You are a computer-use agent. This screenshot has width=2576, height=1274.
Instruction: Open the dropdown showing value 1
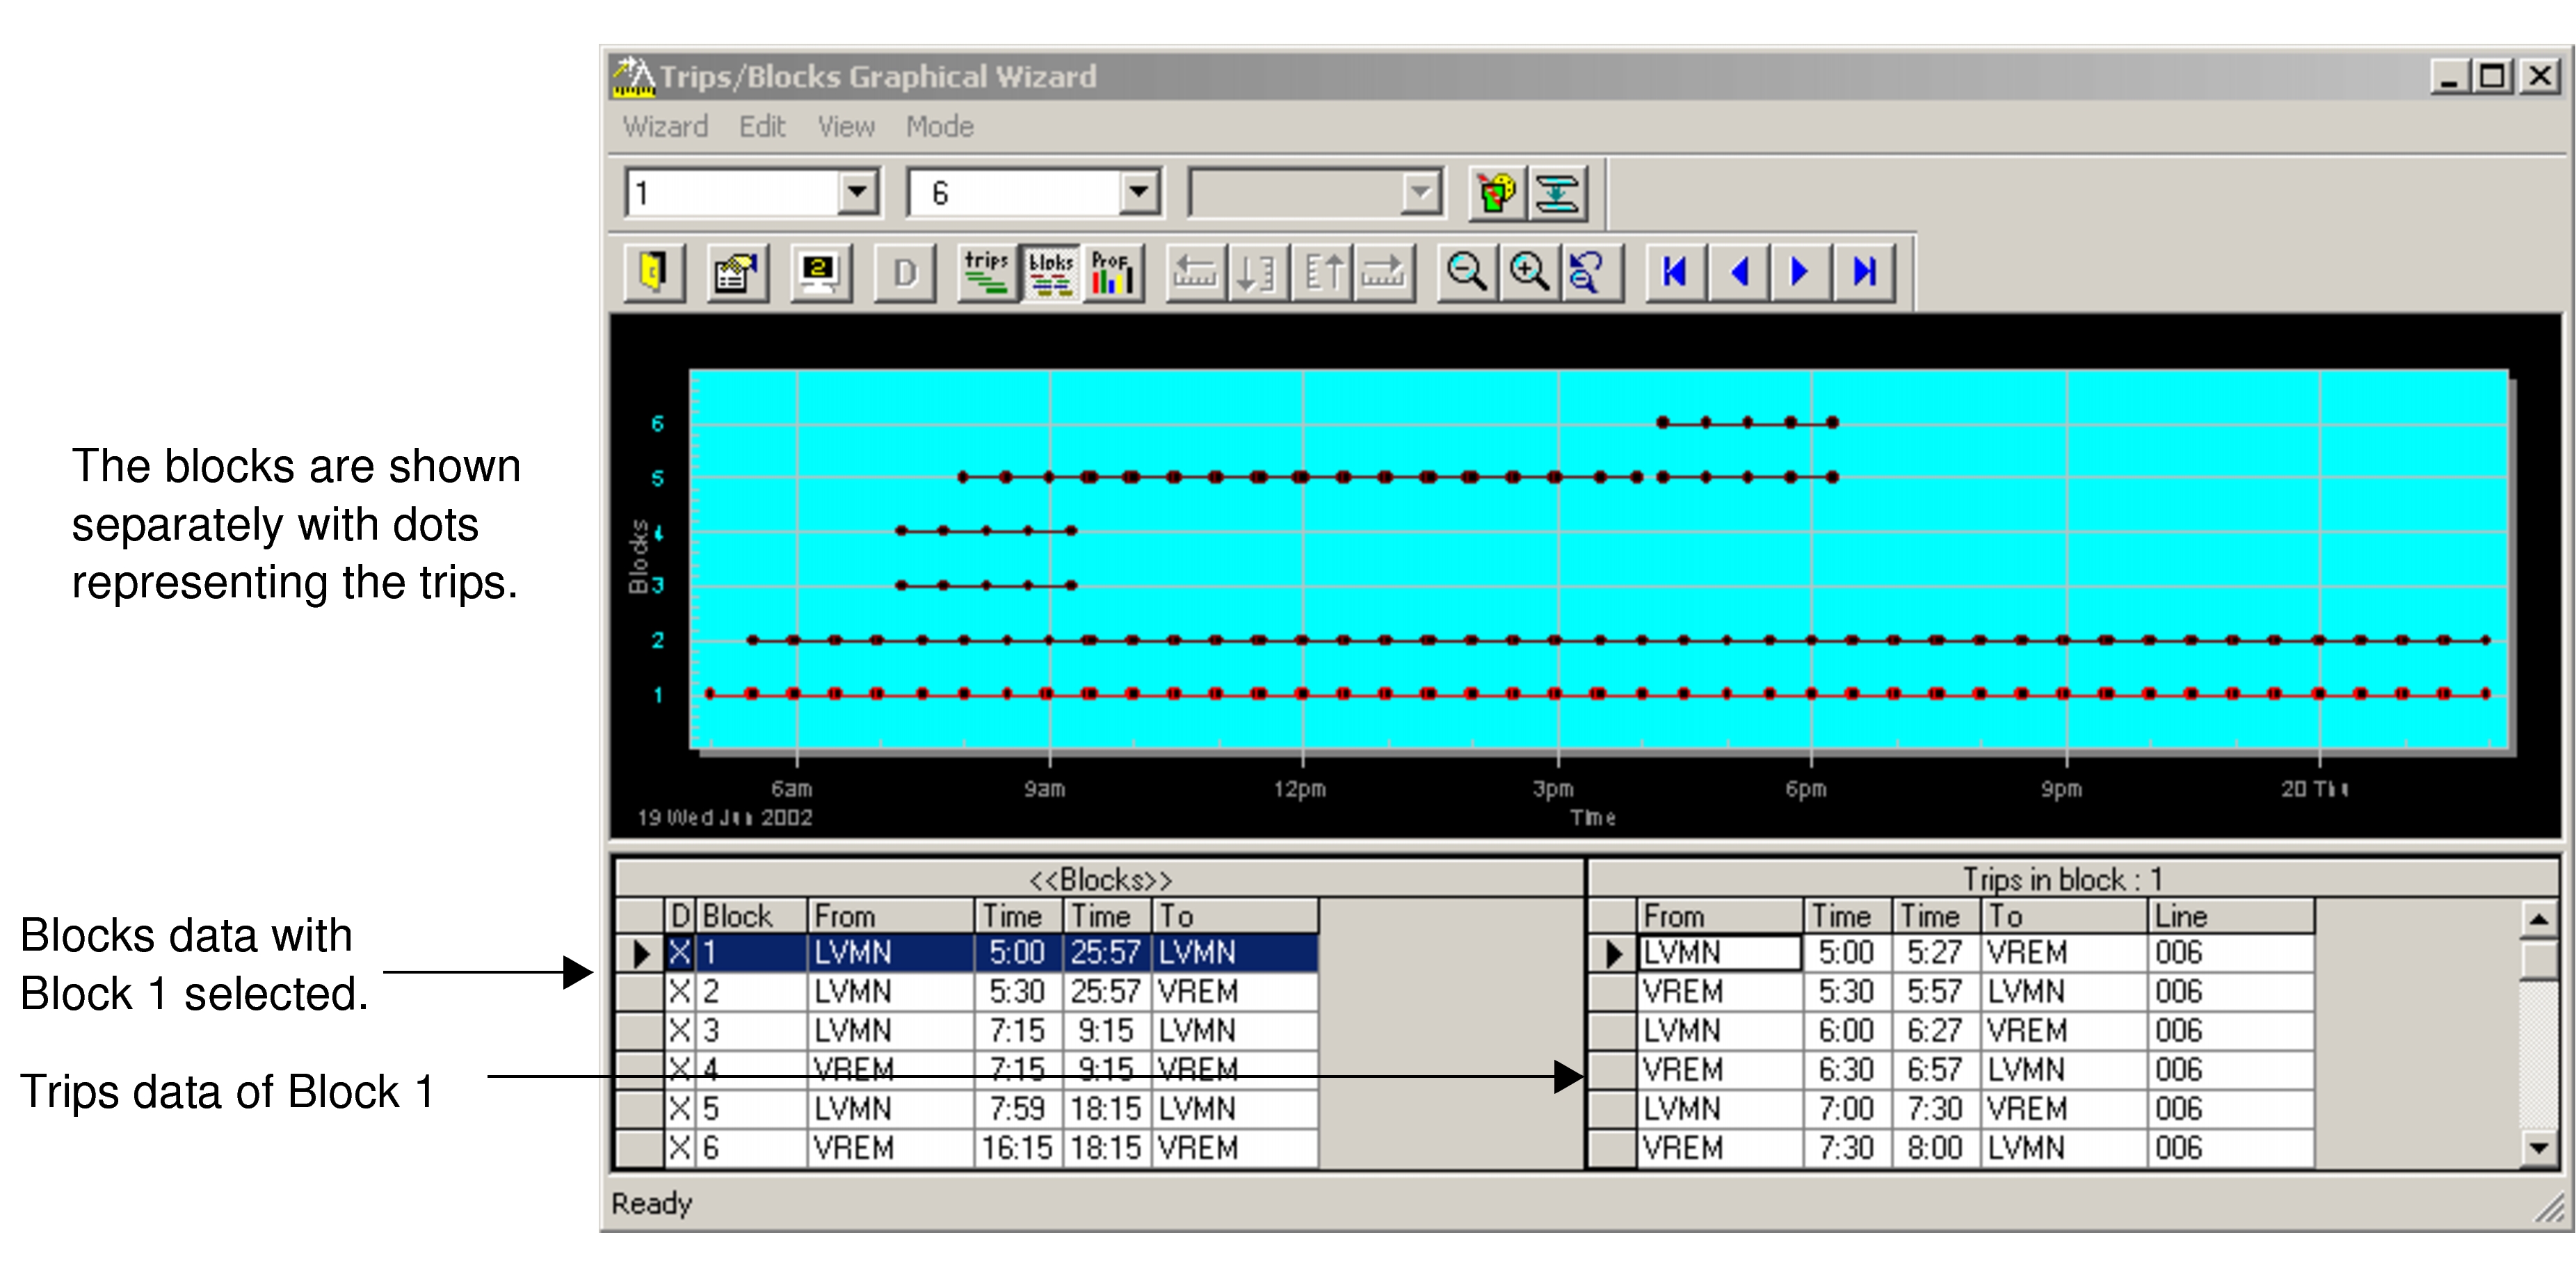[857, 190]
